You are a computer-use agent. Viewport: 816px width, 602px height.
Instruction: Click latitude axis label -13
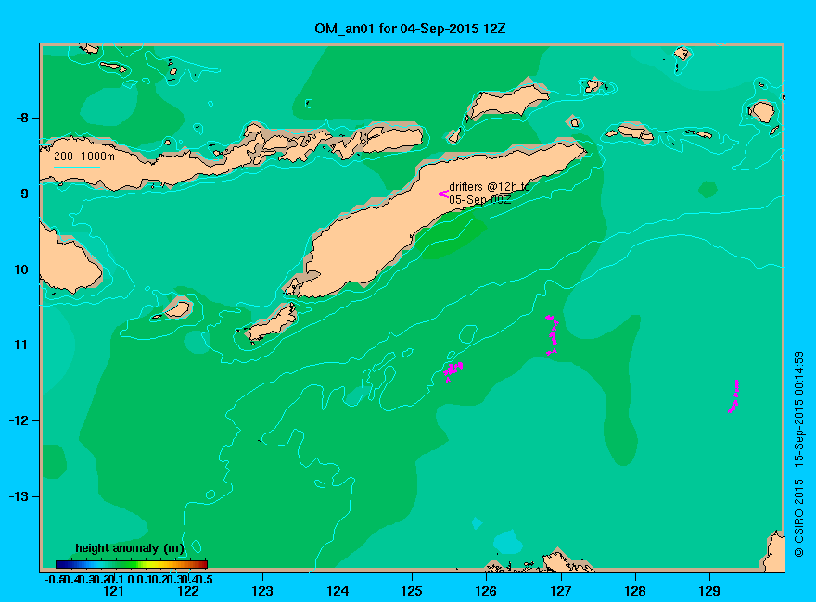coord(19,496)
